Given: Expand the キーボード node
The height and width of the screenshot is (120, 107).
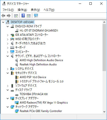Looking at the screenshot, I should click(x=8, y=48).
